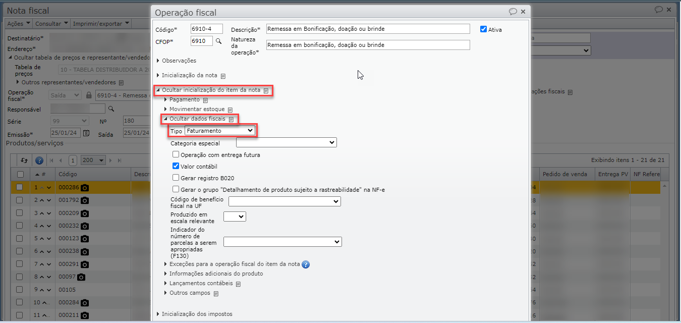
Task: Go to first page of grid
Action: click(51, 160)
